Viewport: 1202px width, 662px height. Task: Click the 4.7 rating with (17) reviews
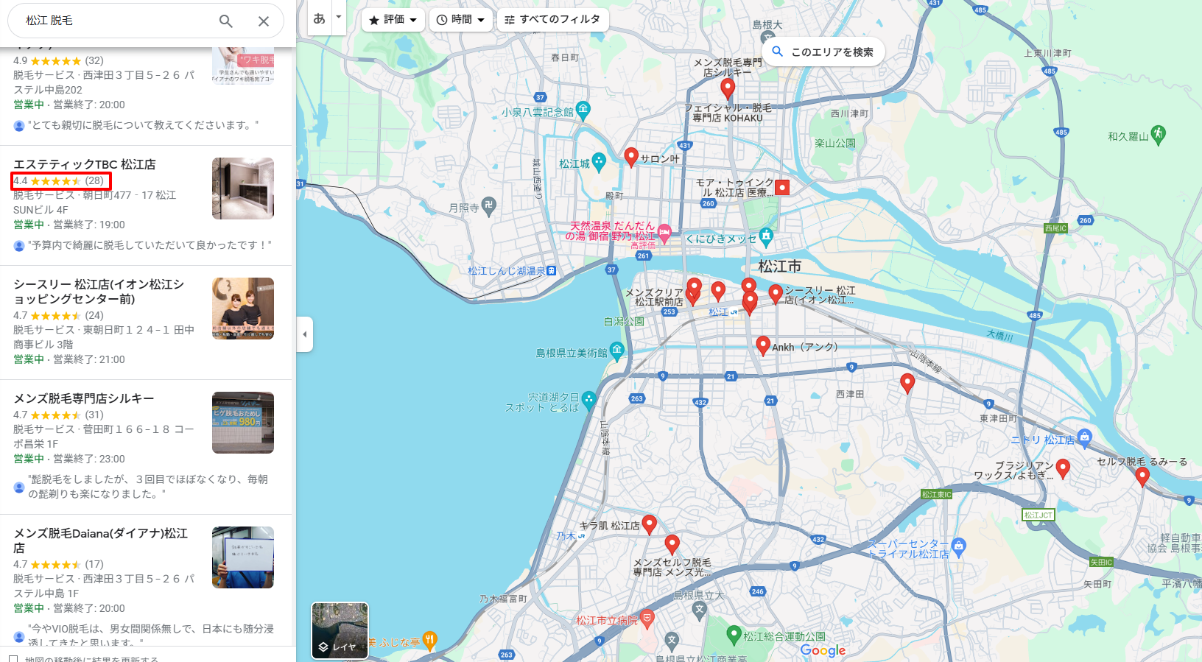click(x=58, y=564)
